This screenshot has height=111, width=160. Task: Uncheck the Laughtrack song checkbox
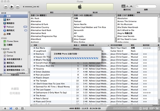34,51
